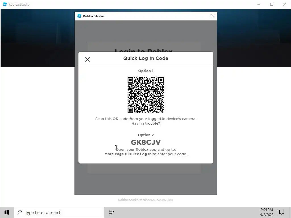Click the Option 1 label
Viewport: 291px width, 218px height.
tap(146, 71)
